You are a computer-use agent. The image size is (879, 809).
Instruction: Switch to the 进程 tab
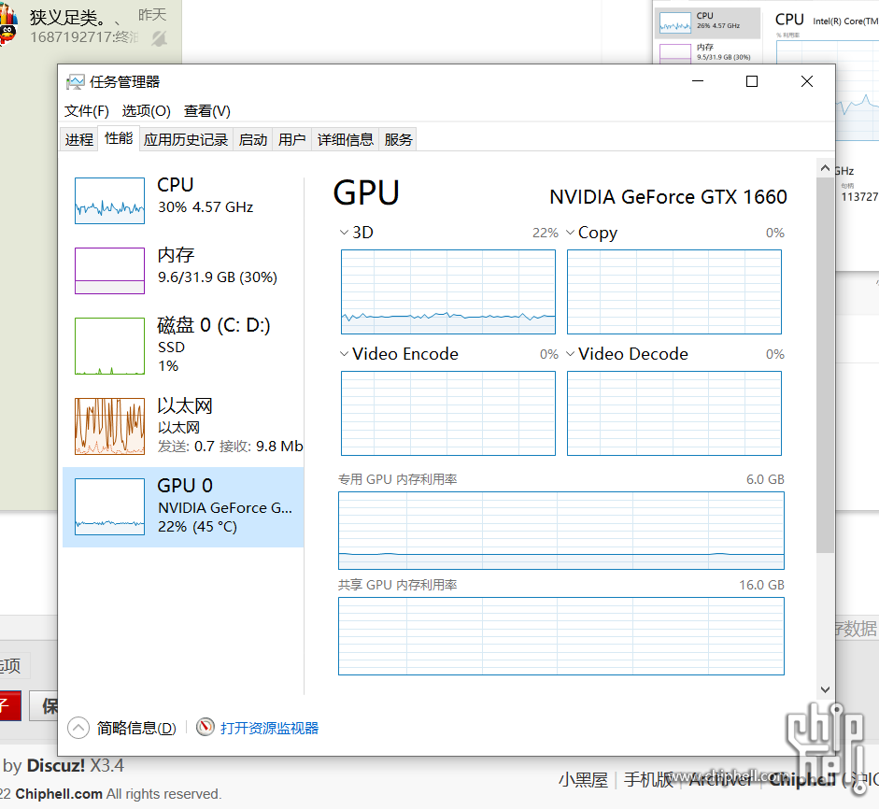[x=79, y=139]
